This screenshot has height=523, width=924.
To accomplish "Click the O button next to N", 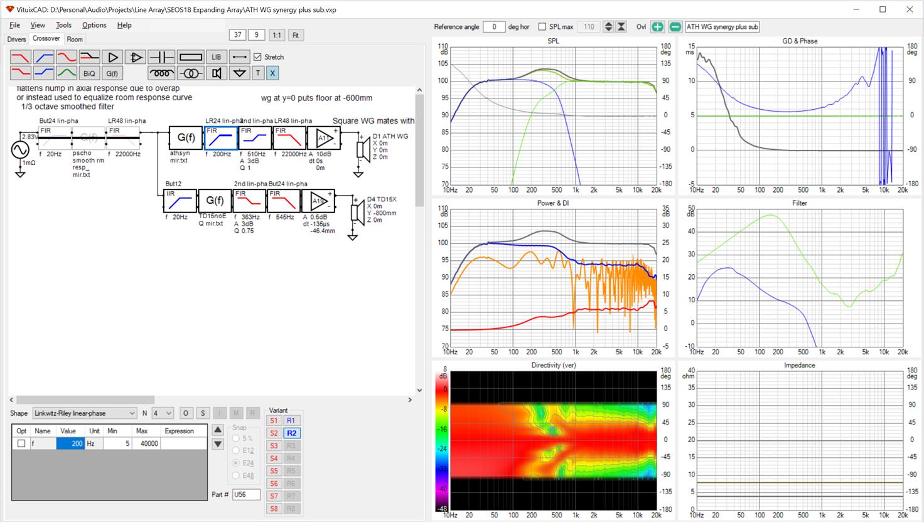I will click(186, 413).
